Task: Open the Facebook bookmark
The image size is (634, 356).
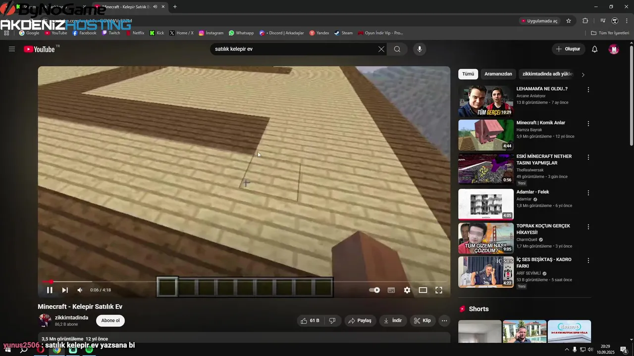Action: click(x=84, y=33)
